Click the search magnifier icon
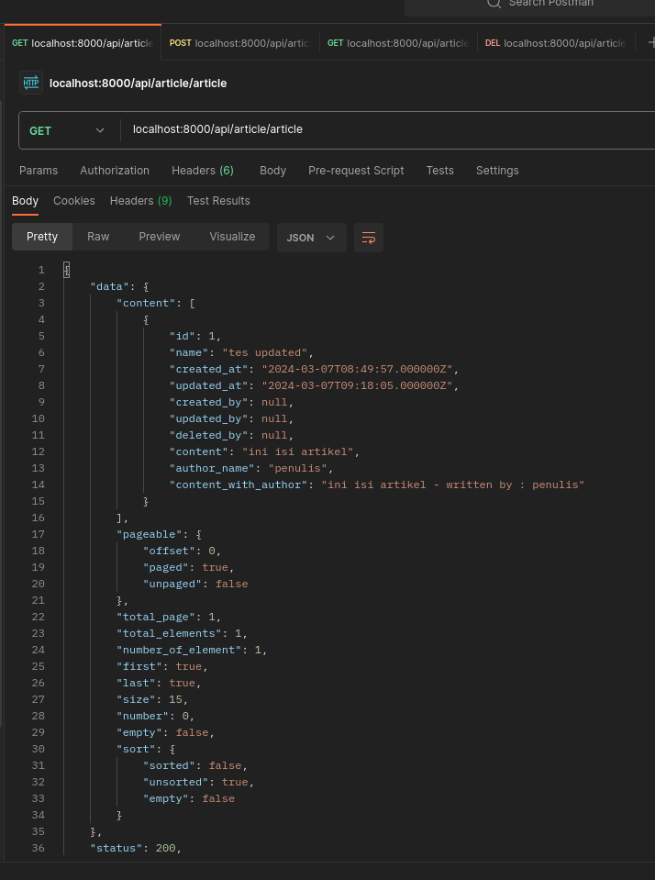The height and width of the screenshot is (880, 655). (x=494, y=3)
